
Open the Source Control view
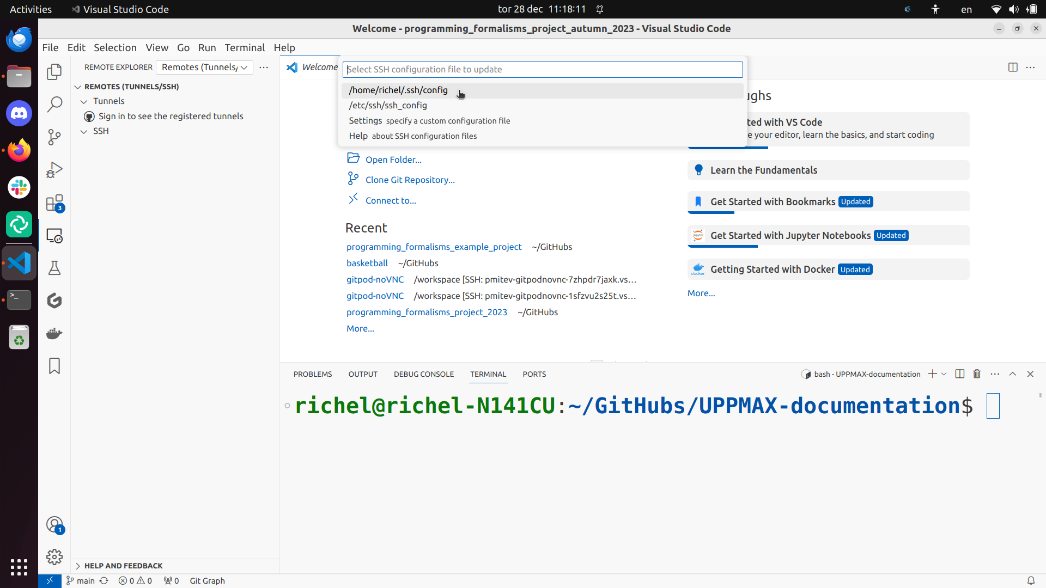(54, 137)
